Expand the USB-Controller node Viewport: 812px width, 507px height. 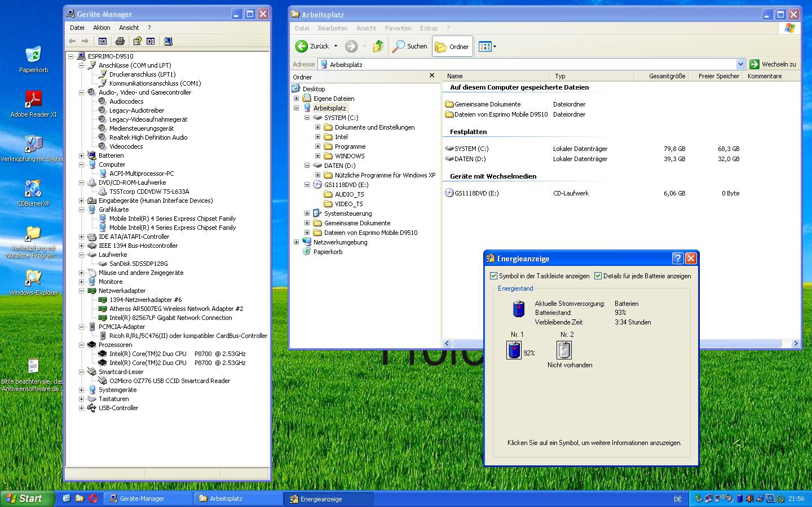tap(82, 408)
